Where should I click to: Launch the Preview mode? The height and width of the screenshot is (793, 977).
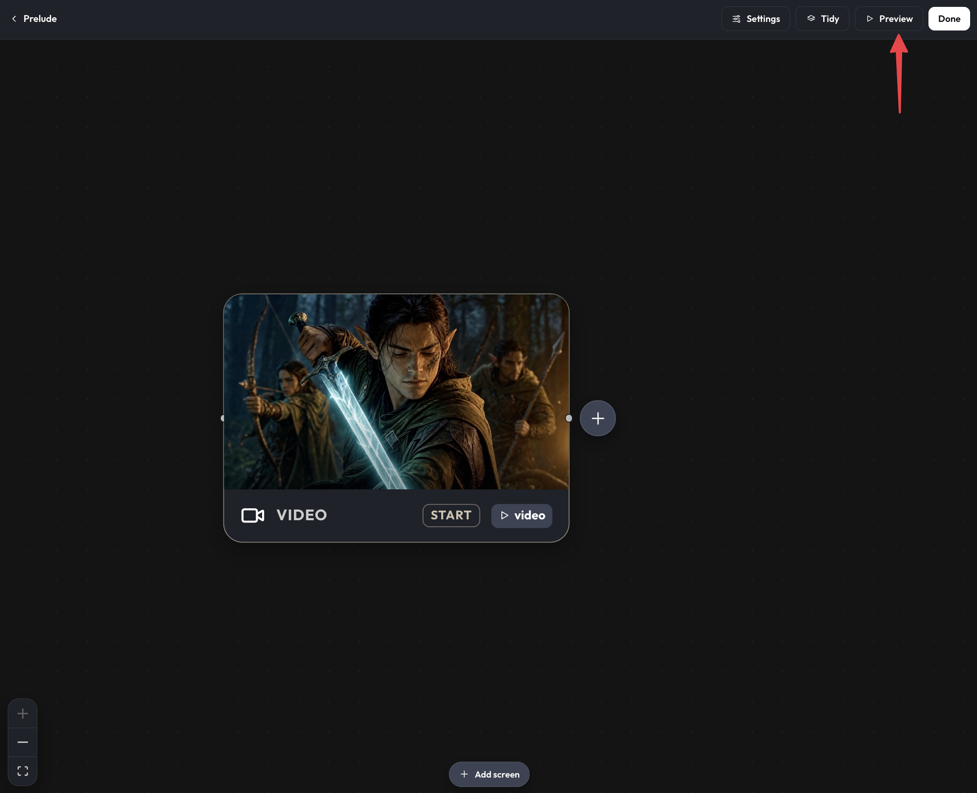click(x=888, y=19)
